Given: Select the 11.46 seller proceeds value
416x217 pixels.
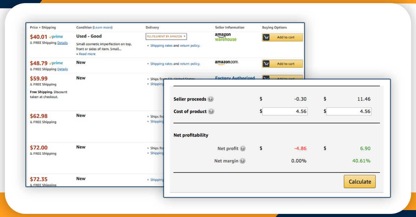Looking at the screenshot, I should pyautogui.click(x=364, y=99).
